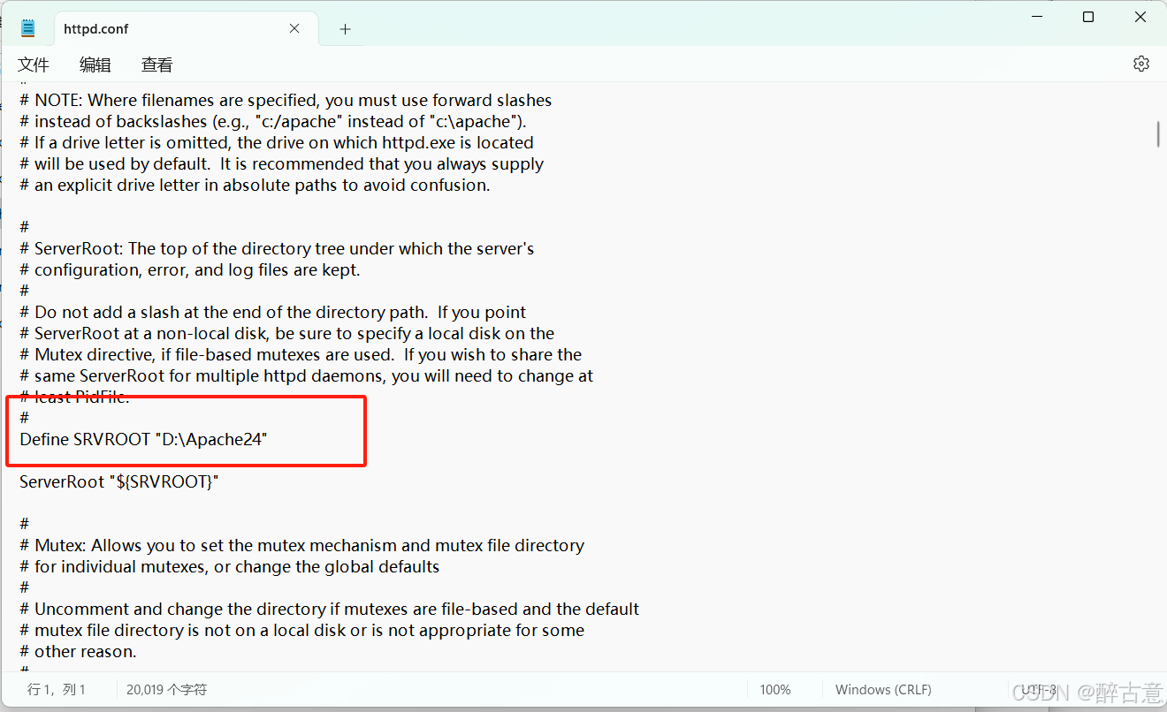Image resolution: width=1167 pixels, height=712 pixels.
Task: Click the Windows (CRLF) line ending status
Action: [x=883, y=689]
